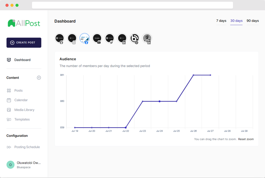Viewport: 265px width, 178px height.
Task: Open the Pinterest account
Action: (x=134, y=38)
